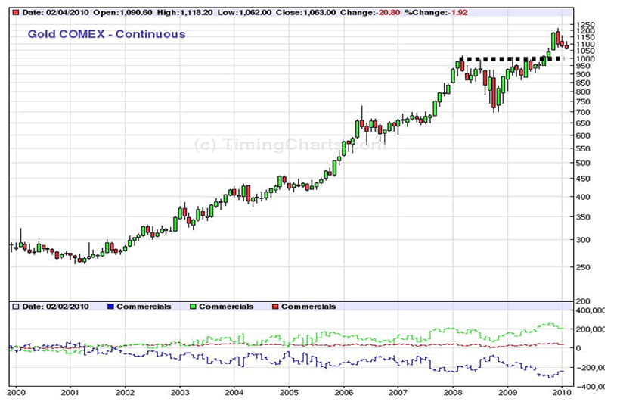Click the 2001 label on the time axis

[70, 393]
